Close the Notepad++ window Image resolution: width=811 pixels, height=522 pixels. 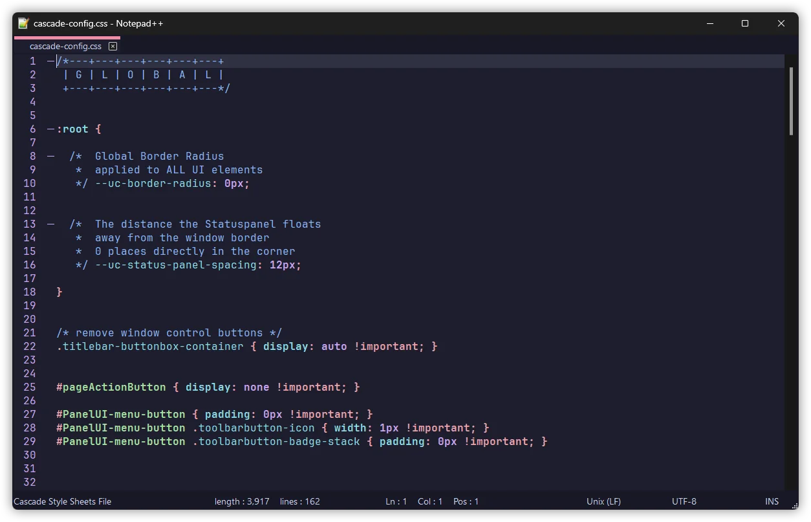point(781,23)
